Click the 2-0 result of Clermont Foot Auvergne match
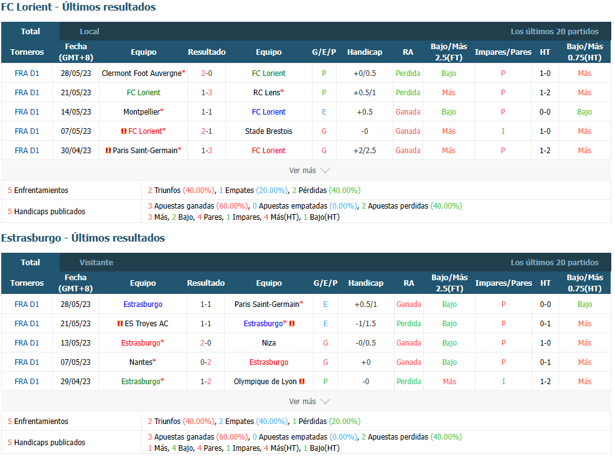615x457 pixels. (x=207, y=73)
